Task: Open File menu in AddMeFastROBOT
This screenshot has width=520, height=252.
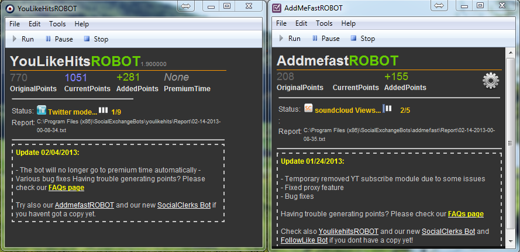Action: 281,23
